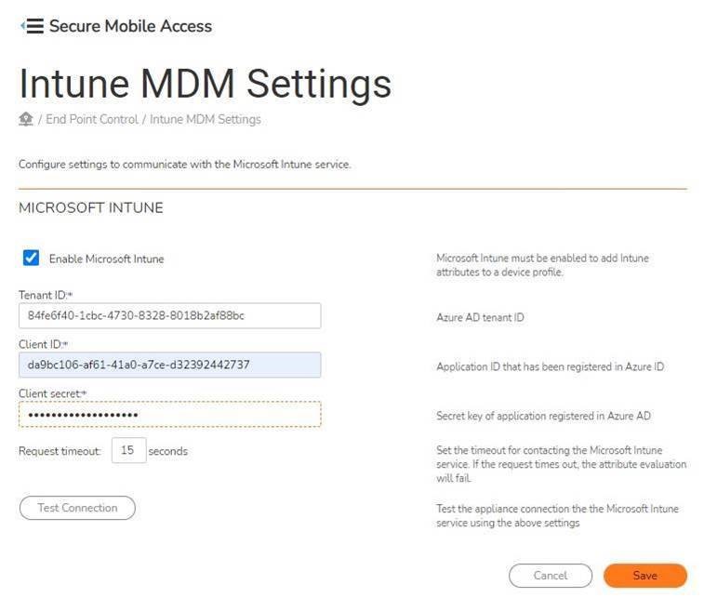Click the MICROSOFT INTUNE section header
Screen dimensions: 704x611
(x=91, y=208)
